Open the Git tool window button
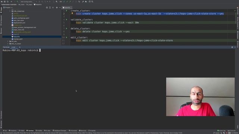 tap(5, 131)
